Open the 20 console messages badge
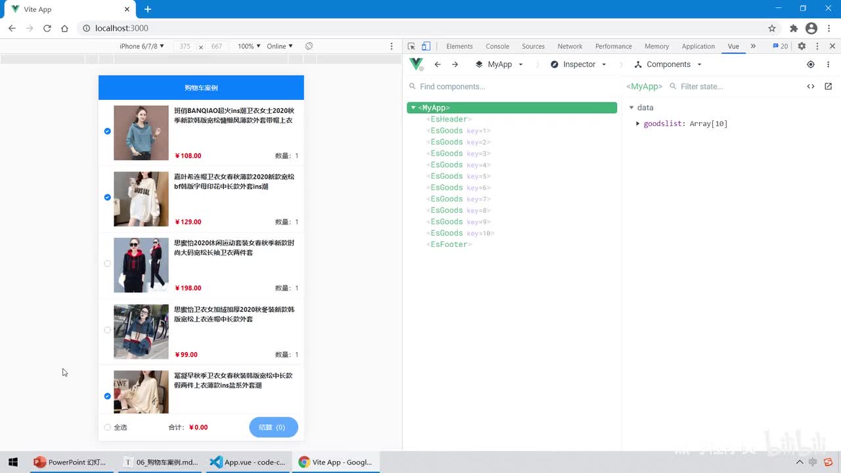 780,47
